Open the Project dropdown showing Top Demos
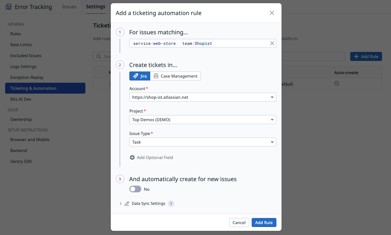This screenshot has width=391, height=235. [203, 120]
